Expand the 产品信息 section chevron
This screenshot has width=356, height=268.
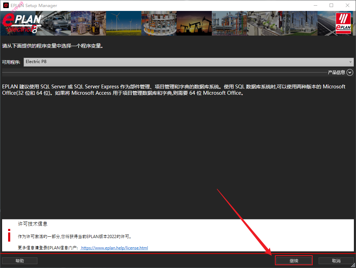pos(350,73)
